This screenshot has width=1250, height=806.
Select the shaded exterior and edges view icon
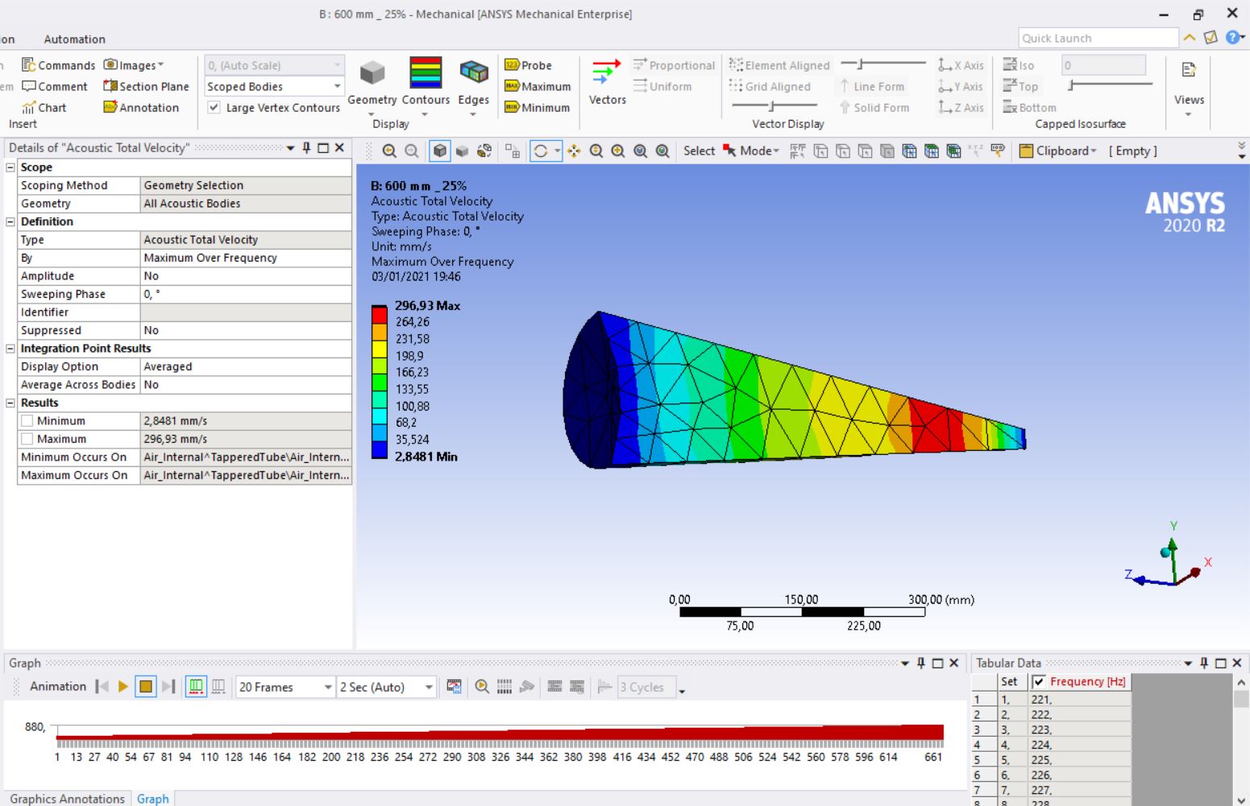click(439, 151)
